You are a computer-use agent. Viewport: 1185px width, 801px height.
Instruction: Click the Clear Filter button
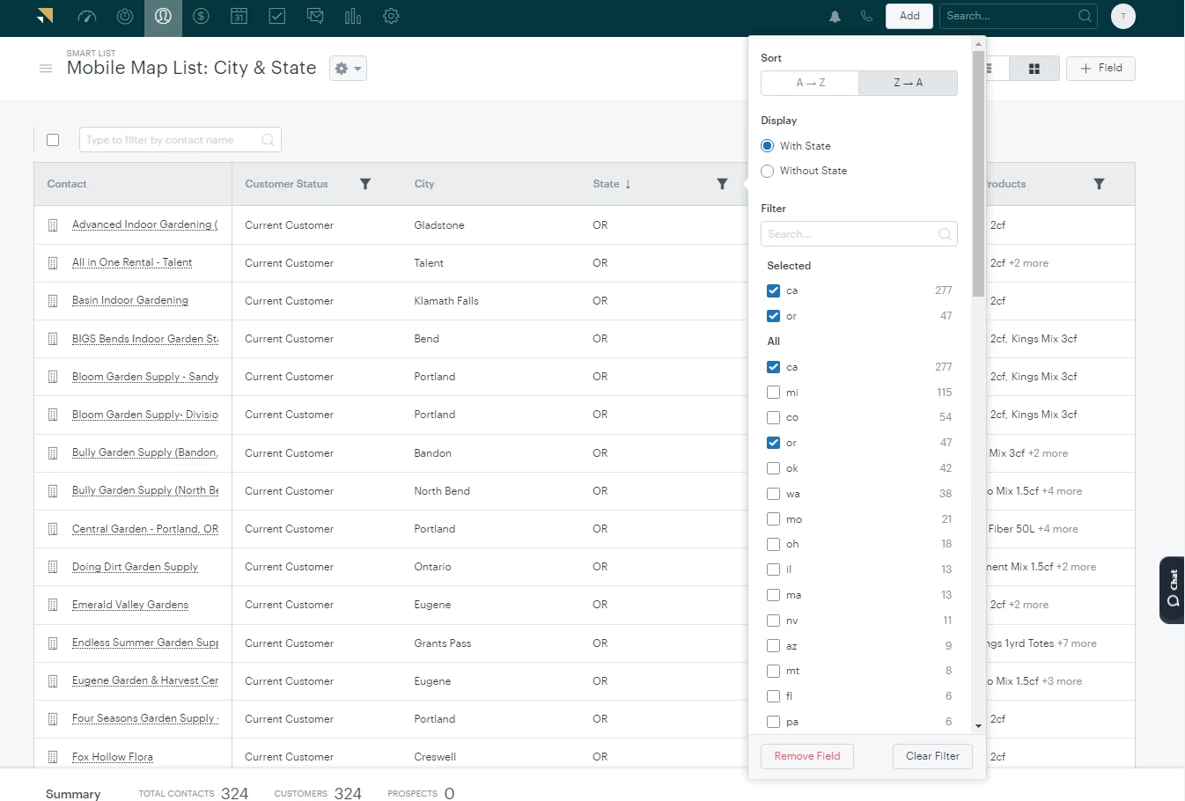[x=932, y=756]
